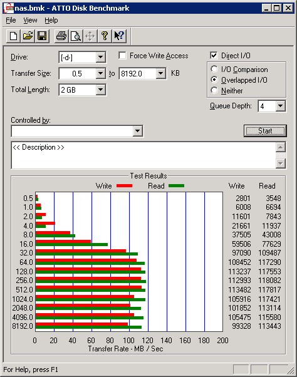Image resolution: width=297 pixels, height=377 pixels.
Task: Open Print Preview toolbar icon
Action: tap(76, 36)
